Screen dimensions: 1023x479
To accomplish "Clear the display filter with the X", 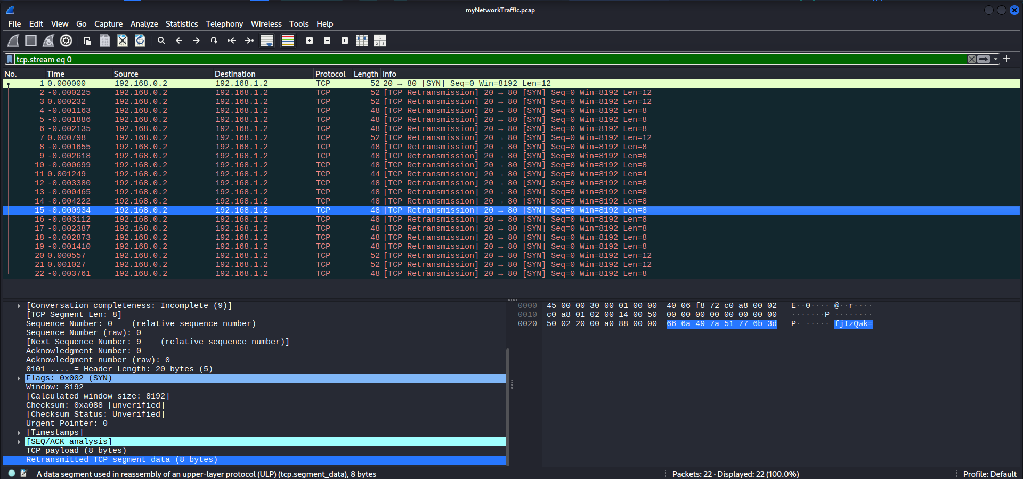I will coord(972,59).
